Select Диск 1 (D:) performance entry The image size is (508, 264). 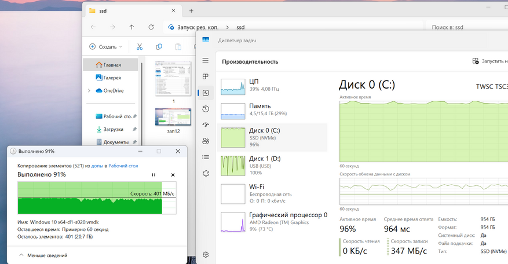[272, 165]
